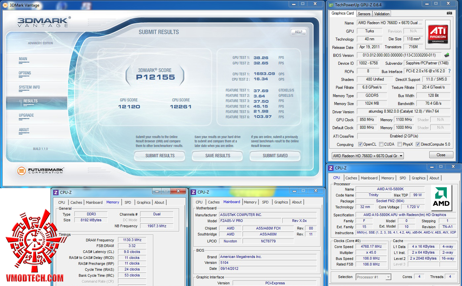Click title icon of CPU-Z Memory window
Screen dimensions: 462x286
click(56, 192)
